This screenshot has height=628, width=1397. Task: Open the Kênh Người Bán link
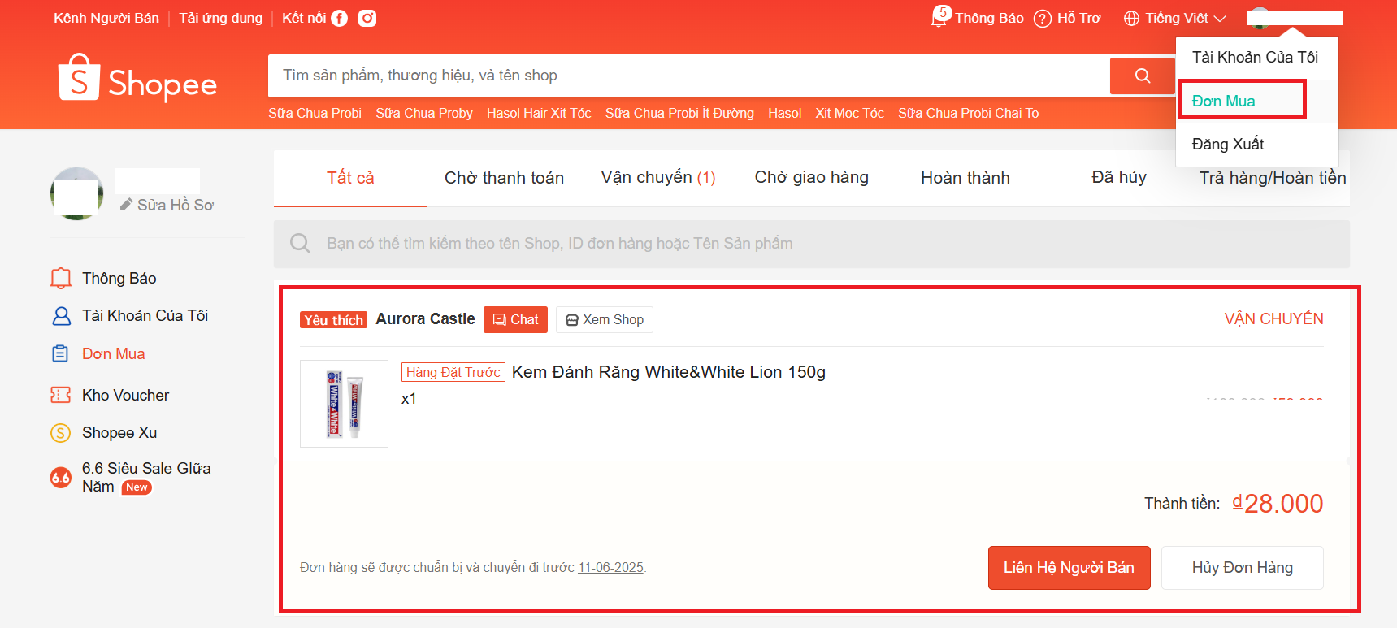coord(106,18)
